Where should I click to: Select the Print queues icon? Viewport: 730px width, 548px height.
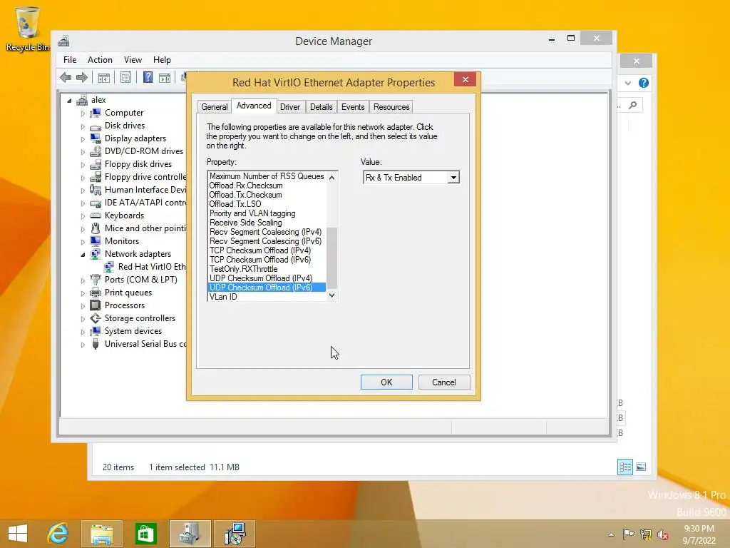96,293
